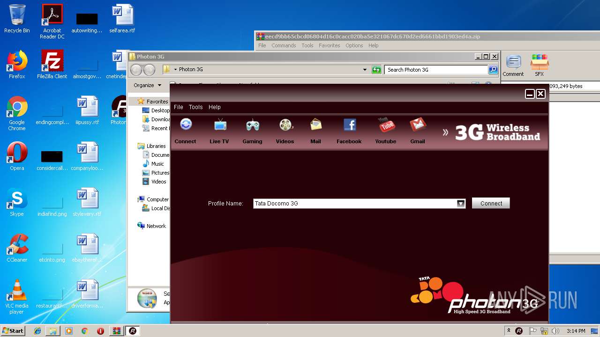Open the Youtube shortcut icon

click(x=386, y=131)
